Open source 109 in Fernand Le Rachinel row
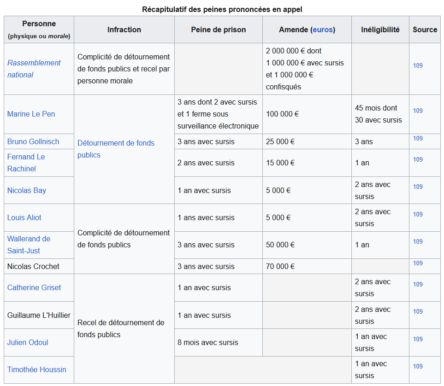Image resolution: width=444 pixels, height=386 pixels. [418, 160]
